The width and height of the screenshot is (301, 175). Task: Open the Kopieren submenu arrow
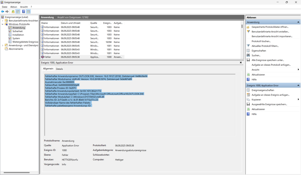tap(298, 99)
